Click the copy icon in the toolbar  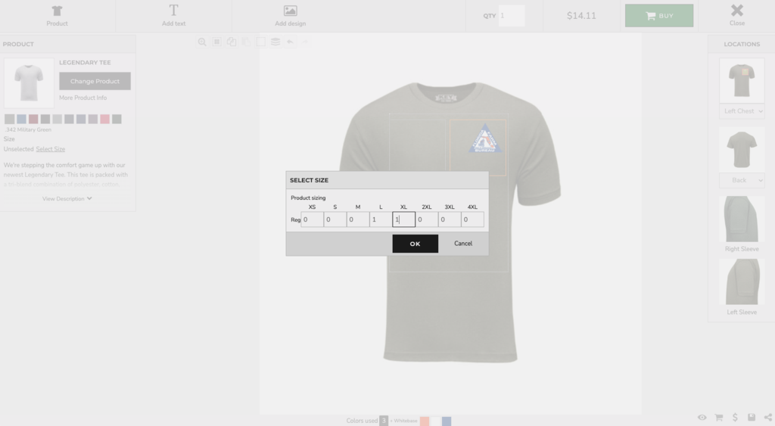pyautogui.click(x=232, y=42)
